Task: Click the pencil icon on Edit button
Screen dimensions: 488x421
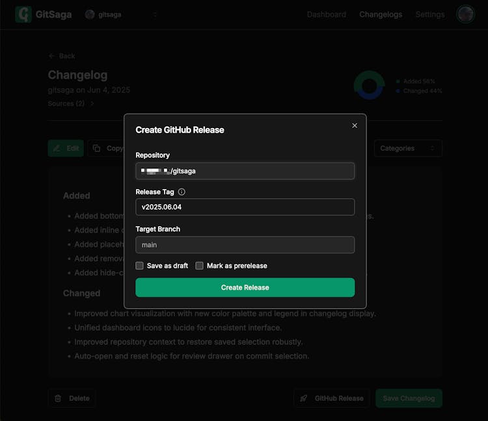Action: click(x=57, y=148)
